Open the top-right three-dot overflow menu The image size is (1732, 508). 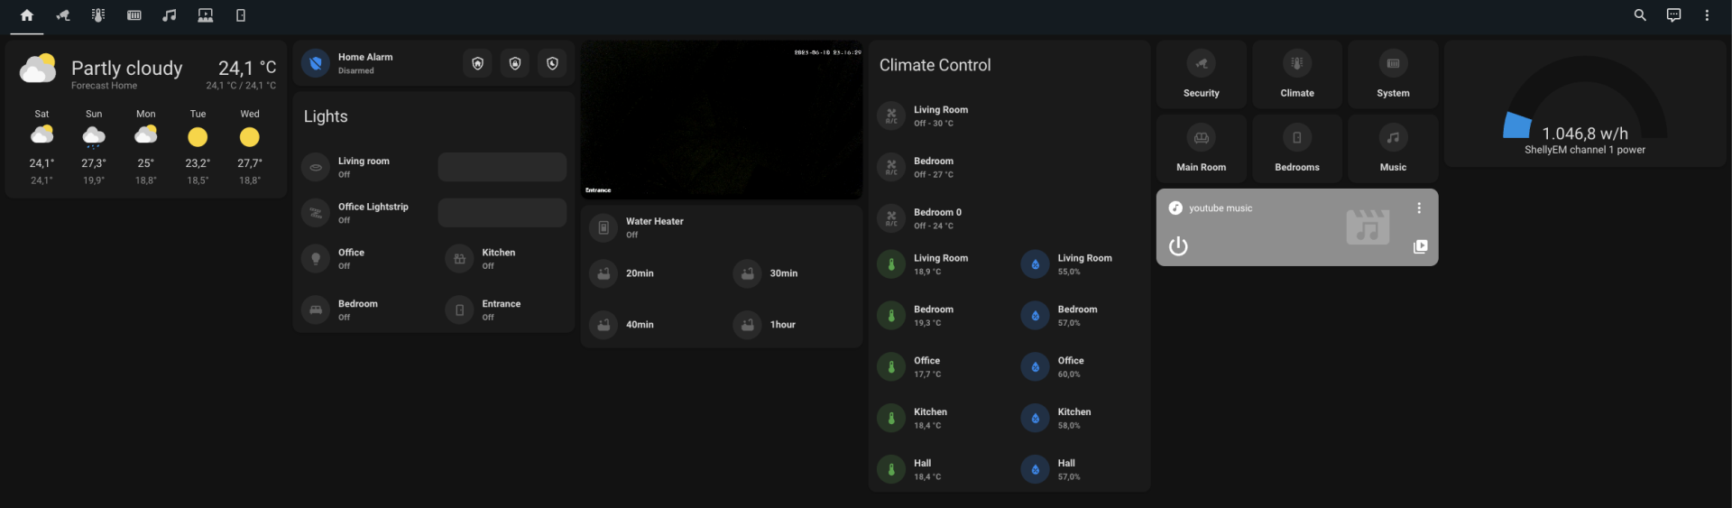point(1707,15)
